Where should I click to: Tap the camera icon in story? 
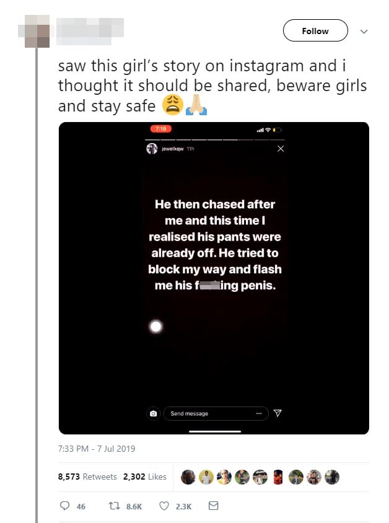[154, 413]
